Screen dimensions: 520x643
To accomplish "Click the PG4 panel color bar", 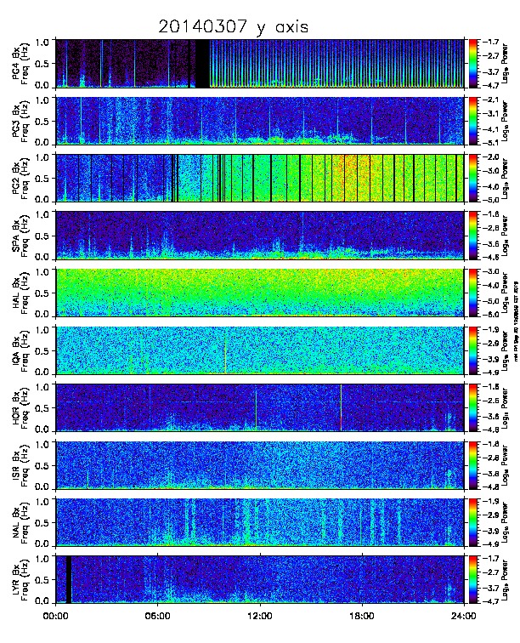I will tap(473, 64).
